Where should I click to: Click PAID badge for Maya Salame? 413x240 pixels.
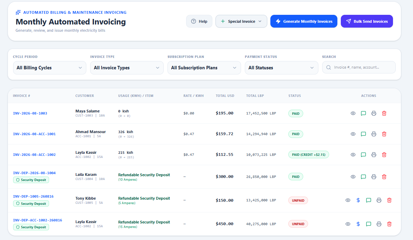coord(296,114)
